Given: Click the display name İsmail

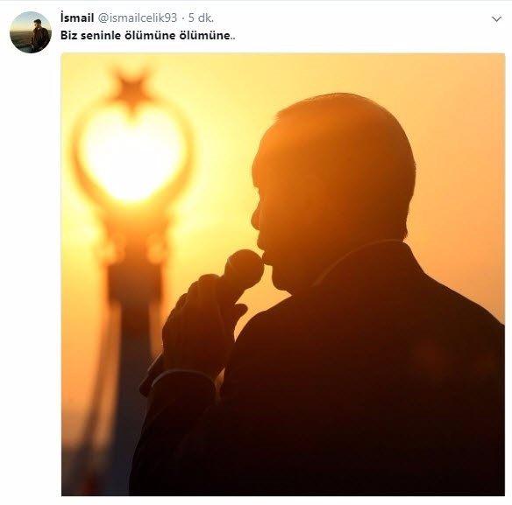Looking at the screenshot, I should [77, 18].
